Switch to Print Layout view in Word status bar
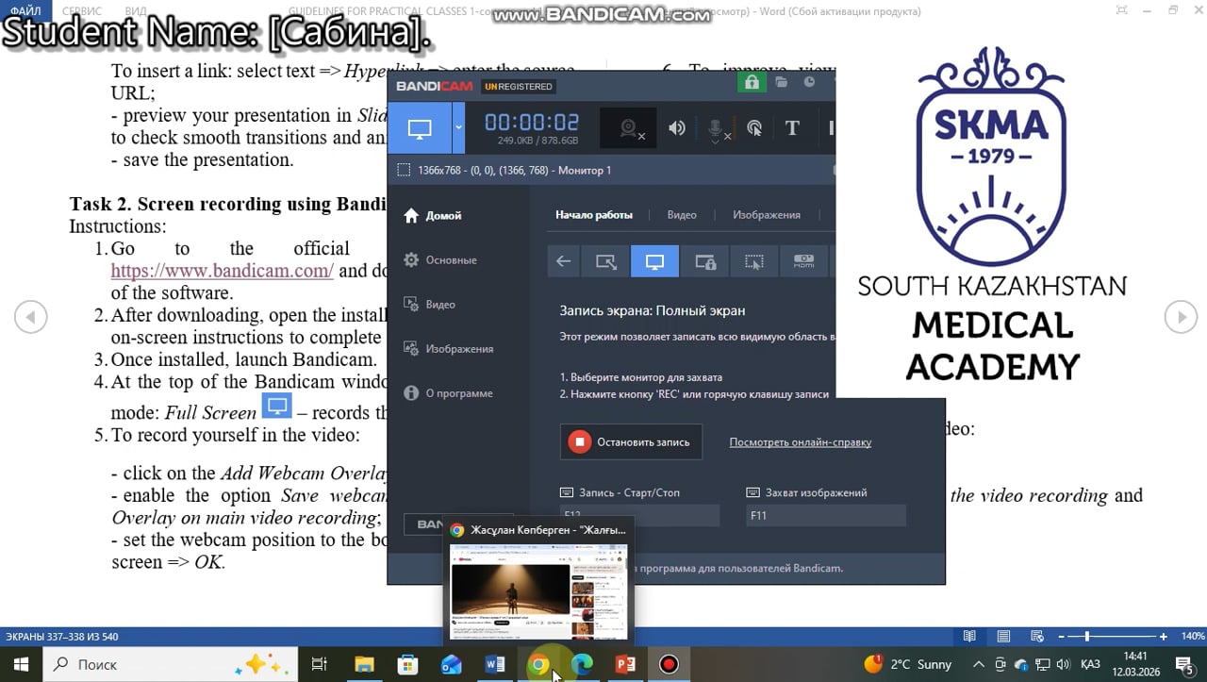This screenshot has height=682, width=1207. pos(1003,637)
